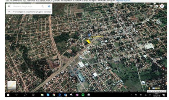Reset view with the compass control
The width and height of the screenshot is (169, 100).
[x=163, y=69]
